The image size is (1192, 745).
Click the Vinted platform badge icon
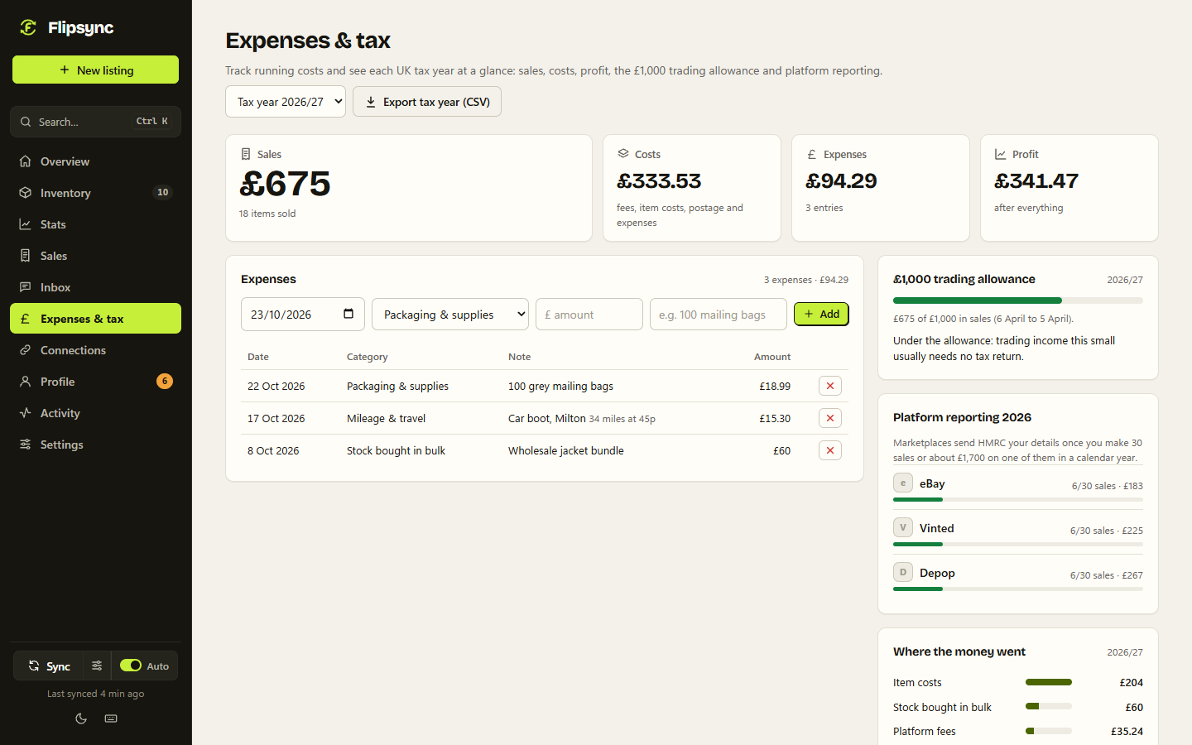(903, 527)
